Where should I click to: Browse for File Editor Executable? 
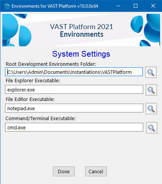pos(151,109)
